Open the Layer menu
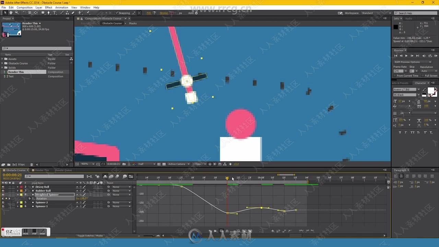 [x=39, y=8]
